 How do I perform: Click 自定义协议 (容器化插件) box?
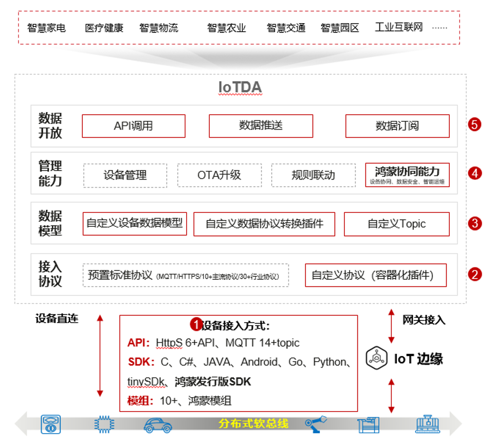[x=376, y=275]
